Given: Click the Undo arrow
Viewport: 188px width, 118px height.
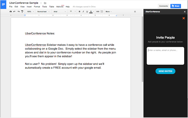Looking at the screenshot, I should [15, 11].
